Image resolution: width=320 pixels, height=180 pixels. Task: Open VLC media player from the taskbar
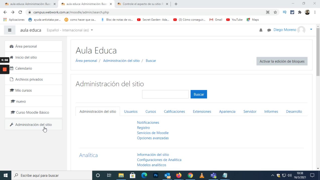(x=202, y=175)
